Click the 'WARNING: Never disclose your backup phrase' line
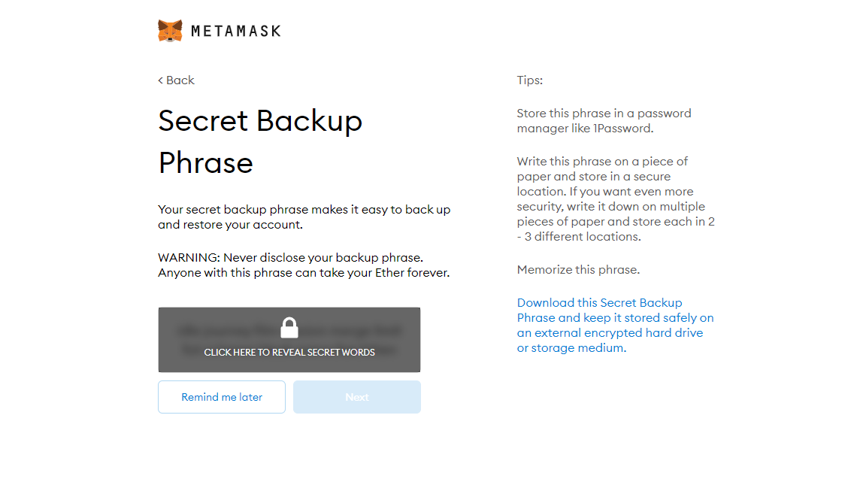 290,258
